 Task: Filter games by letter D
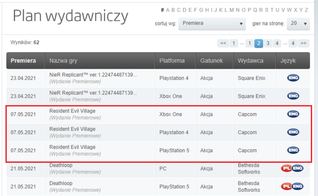click(184, 10)
